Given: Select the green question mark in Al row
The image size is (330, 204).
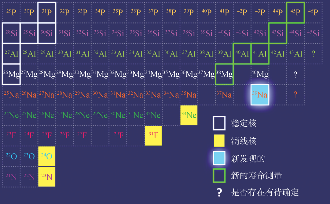Looking at the screenshot, I should 313,54.
